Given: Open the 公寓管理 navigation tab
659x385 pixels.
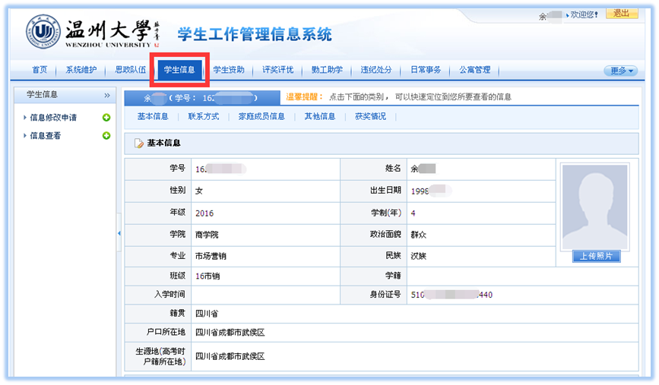Looking at the screenshot, I should point(474,70).
